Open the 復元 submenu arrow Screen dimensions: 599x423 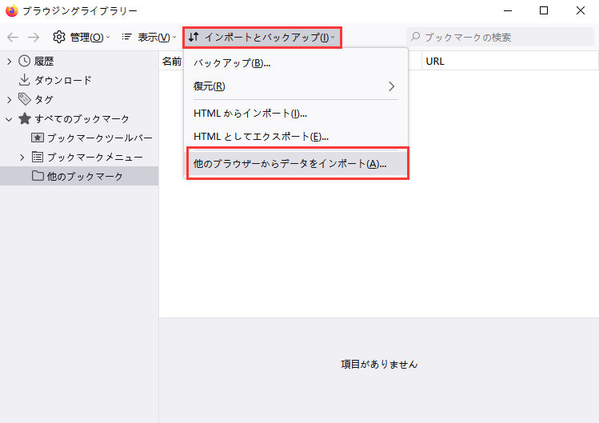pyautogui.click(x=392, y=86)
